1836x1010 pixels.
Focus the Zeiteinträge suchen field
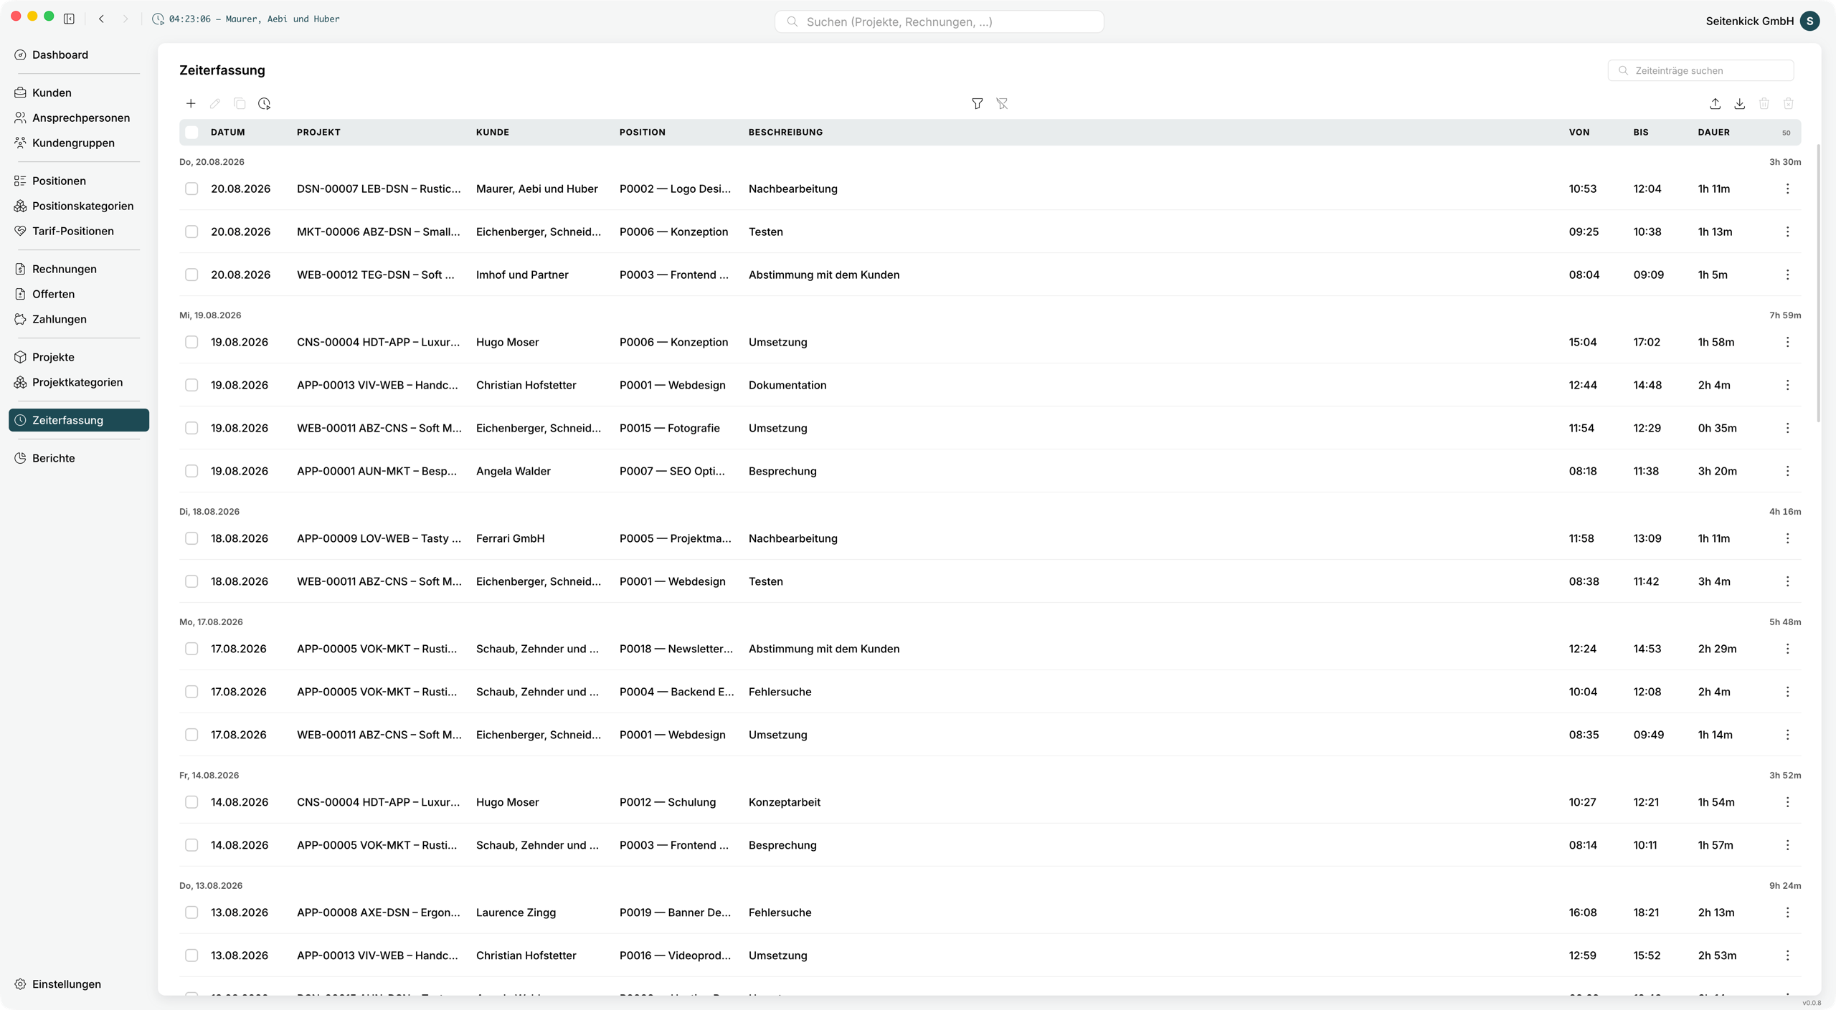click(1700, 70)
